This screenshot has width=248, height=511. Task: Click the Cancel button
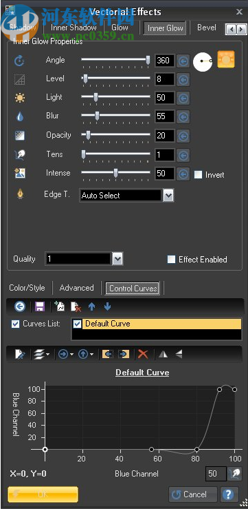[x=193, y=494]
